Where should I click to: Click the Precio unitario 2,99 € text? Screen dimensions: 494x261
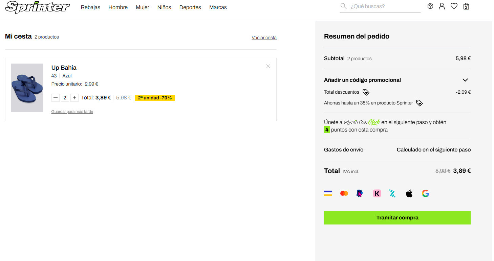click(74, 84)
